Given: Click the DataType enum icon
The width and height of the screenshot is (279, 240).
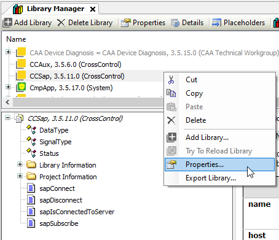Looking at the screenshot, I should pyautogui.click(x=31, y=130).
